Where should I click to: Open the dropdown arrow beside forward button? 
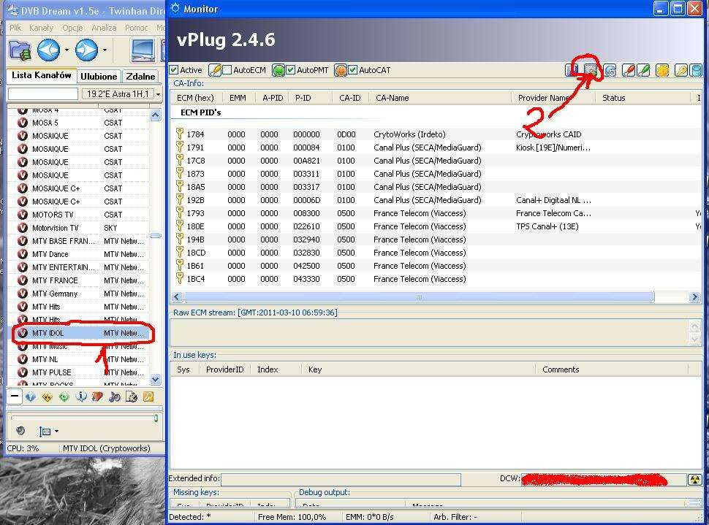(105, 50)
